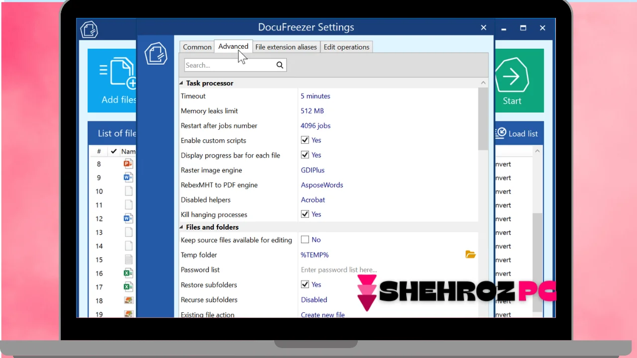
Task: Click the Search magnifier icon in Settings
Action: pyautogui.click(x=280, y=65)
